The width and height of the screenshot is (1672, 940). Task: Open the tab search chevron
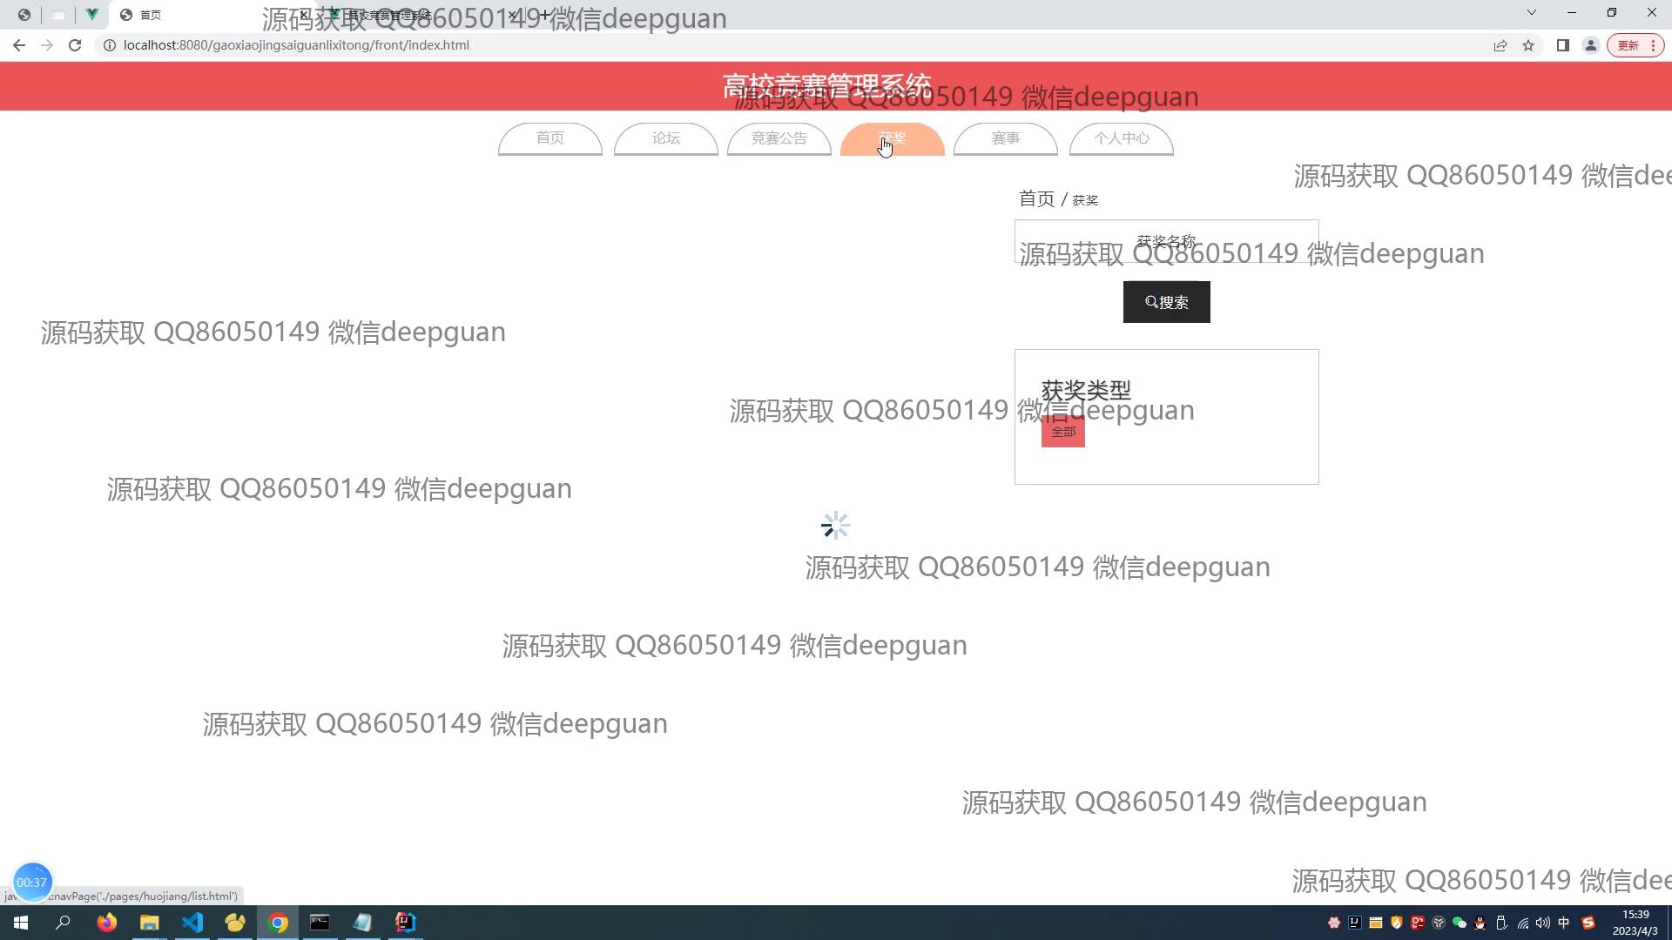pyautogui.click(x=1532, y=13)
